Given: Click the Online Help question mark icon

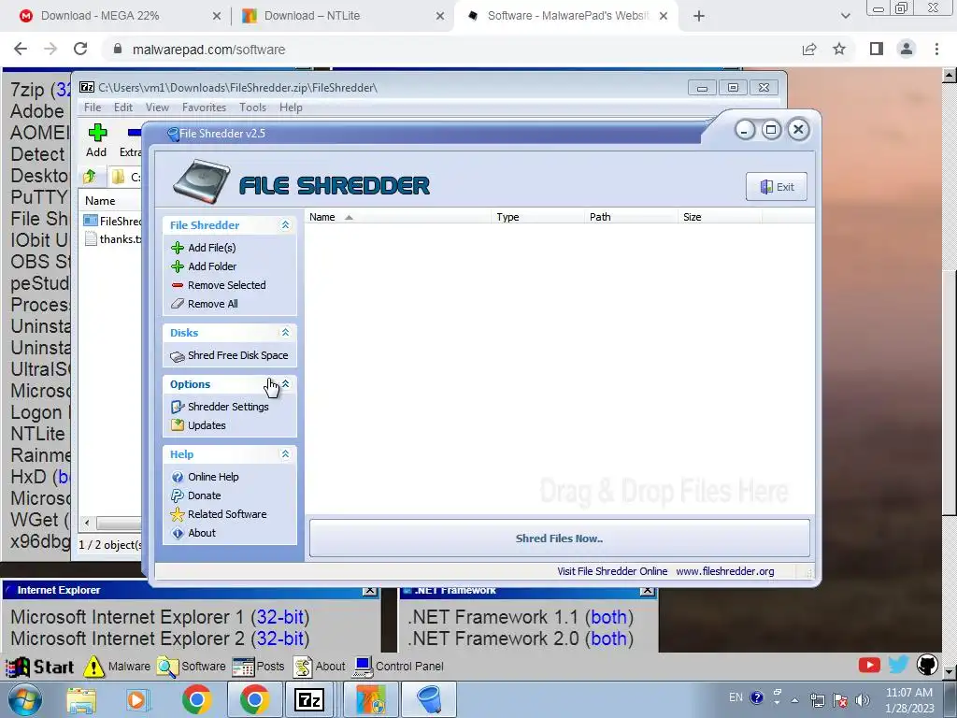Looking at the screenshot, I should 178,478.
